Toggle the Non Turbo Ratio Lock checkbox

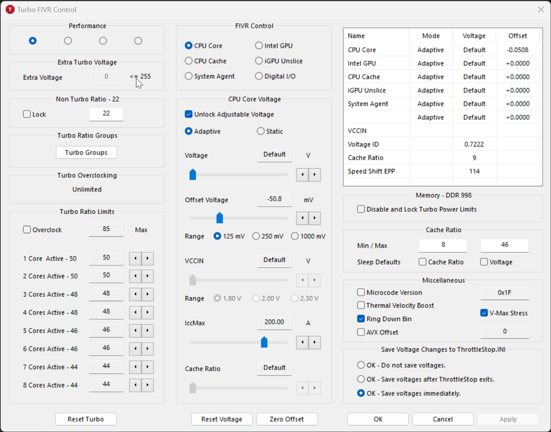click(27, 114)
